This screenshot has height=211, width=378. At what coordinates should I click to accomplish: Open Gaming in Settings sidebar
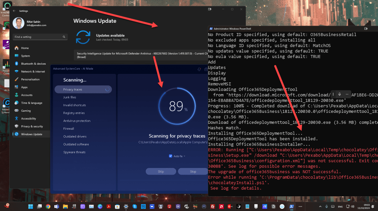(31, 111)
